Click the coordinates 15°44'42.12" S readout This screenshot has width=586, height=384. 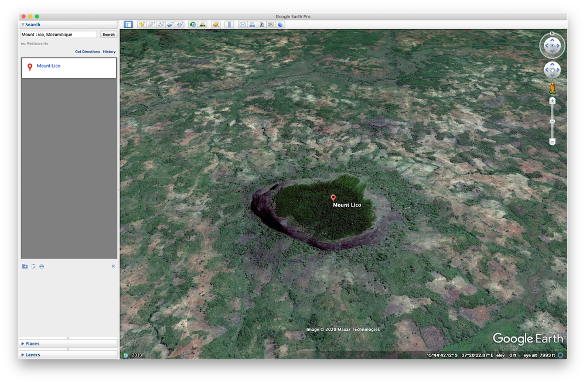(x=442, y=355)
